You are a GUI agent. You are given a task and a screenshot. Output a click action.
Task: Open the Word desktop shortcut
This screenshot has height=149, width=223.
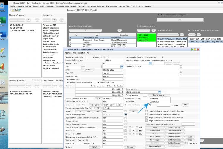[x=3, y=35]
